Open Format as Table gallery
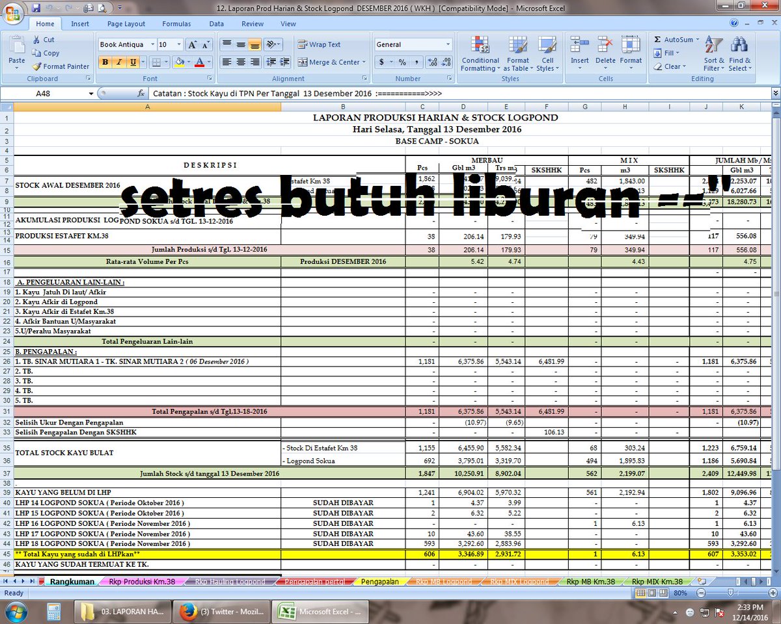781x624 pixels. (x=518, y=54)
